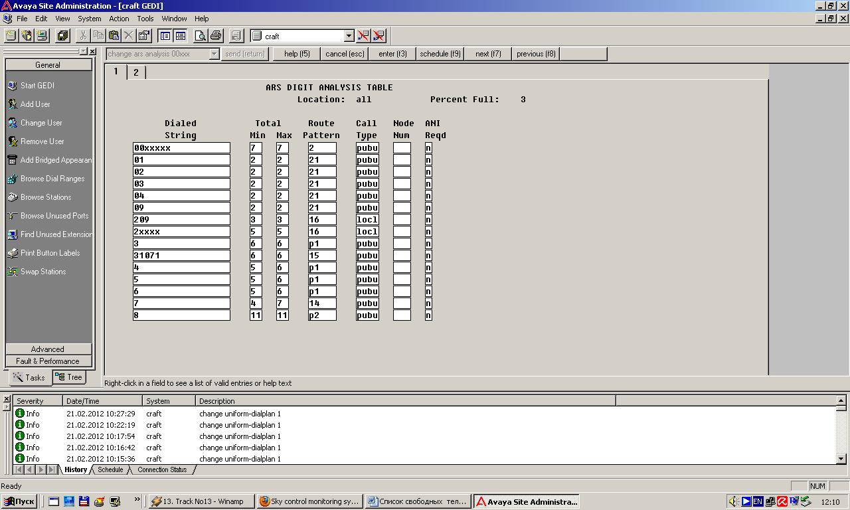
Task: Open Winamp from the taskbar
Action: (x=202, y=501)
